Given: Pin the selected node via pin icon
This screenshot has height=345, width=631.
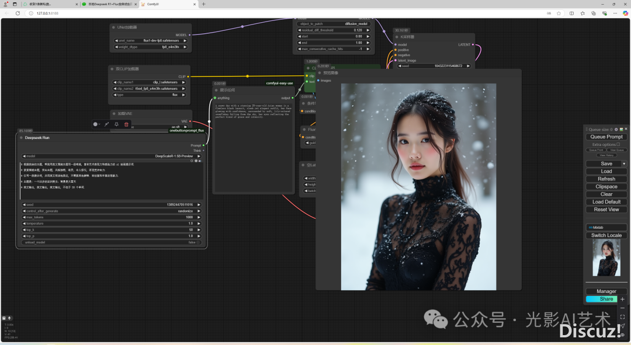Looking at the screenshot, I should (116, 124).
